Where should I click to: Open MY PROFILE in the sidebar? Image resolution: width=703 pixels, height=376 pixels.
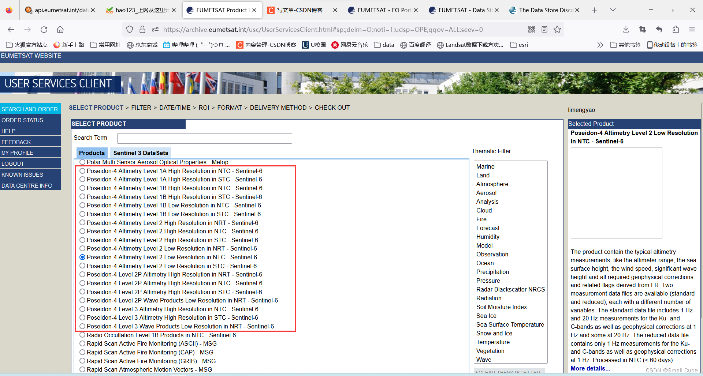pyautogui.click(x=30, y=153)
